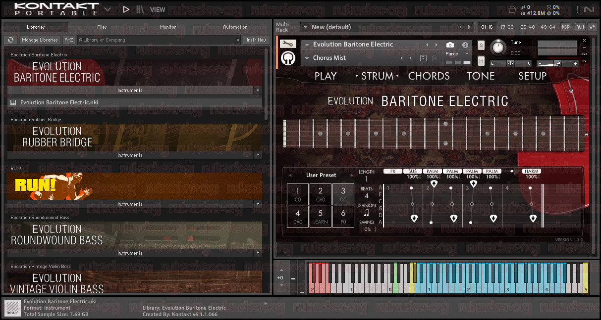The height and width of the screenshot is (320, 601).
Task: Click the NI logo in top right
Action: pyautogui.click(x=589, y=9)
